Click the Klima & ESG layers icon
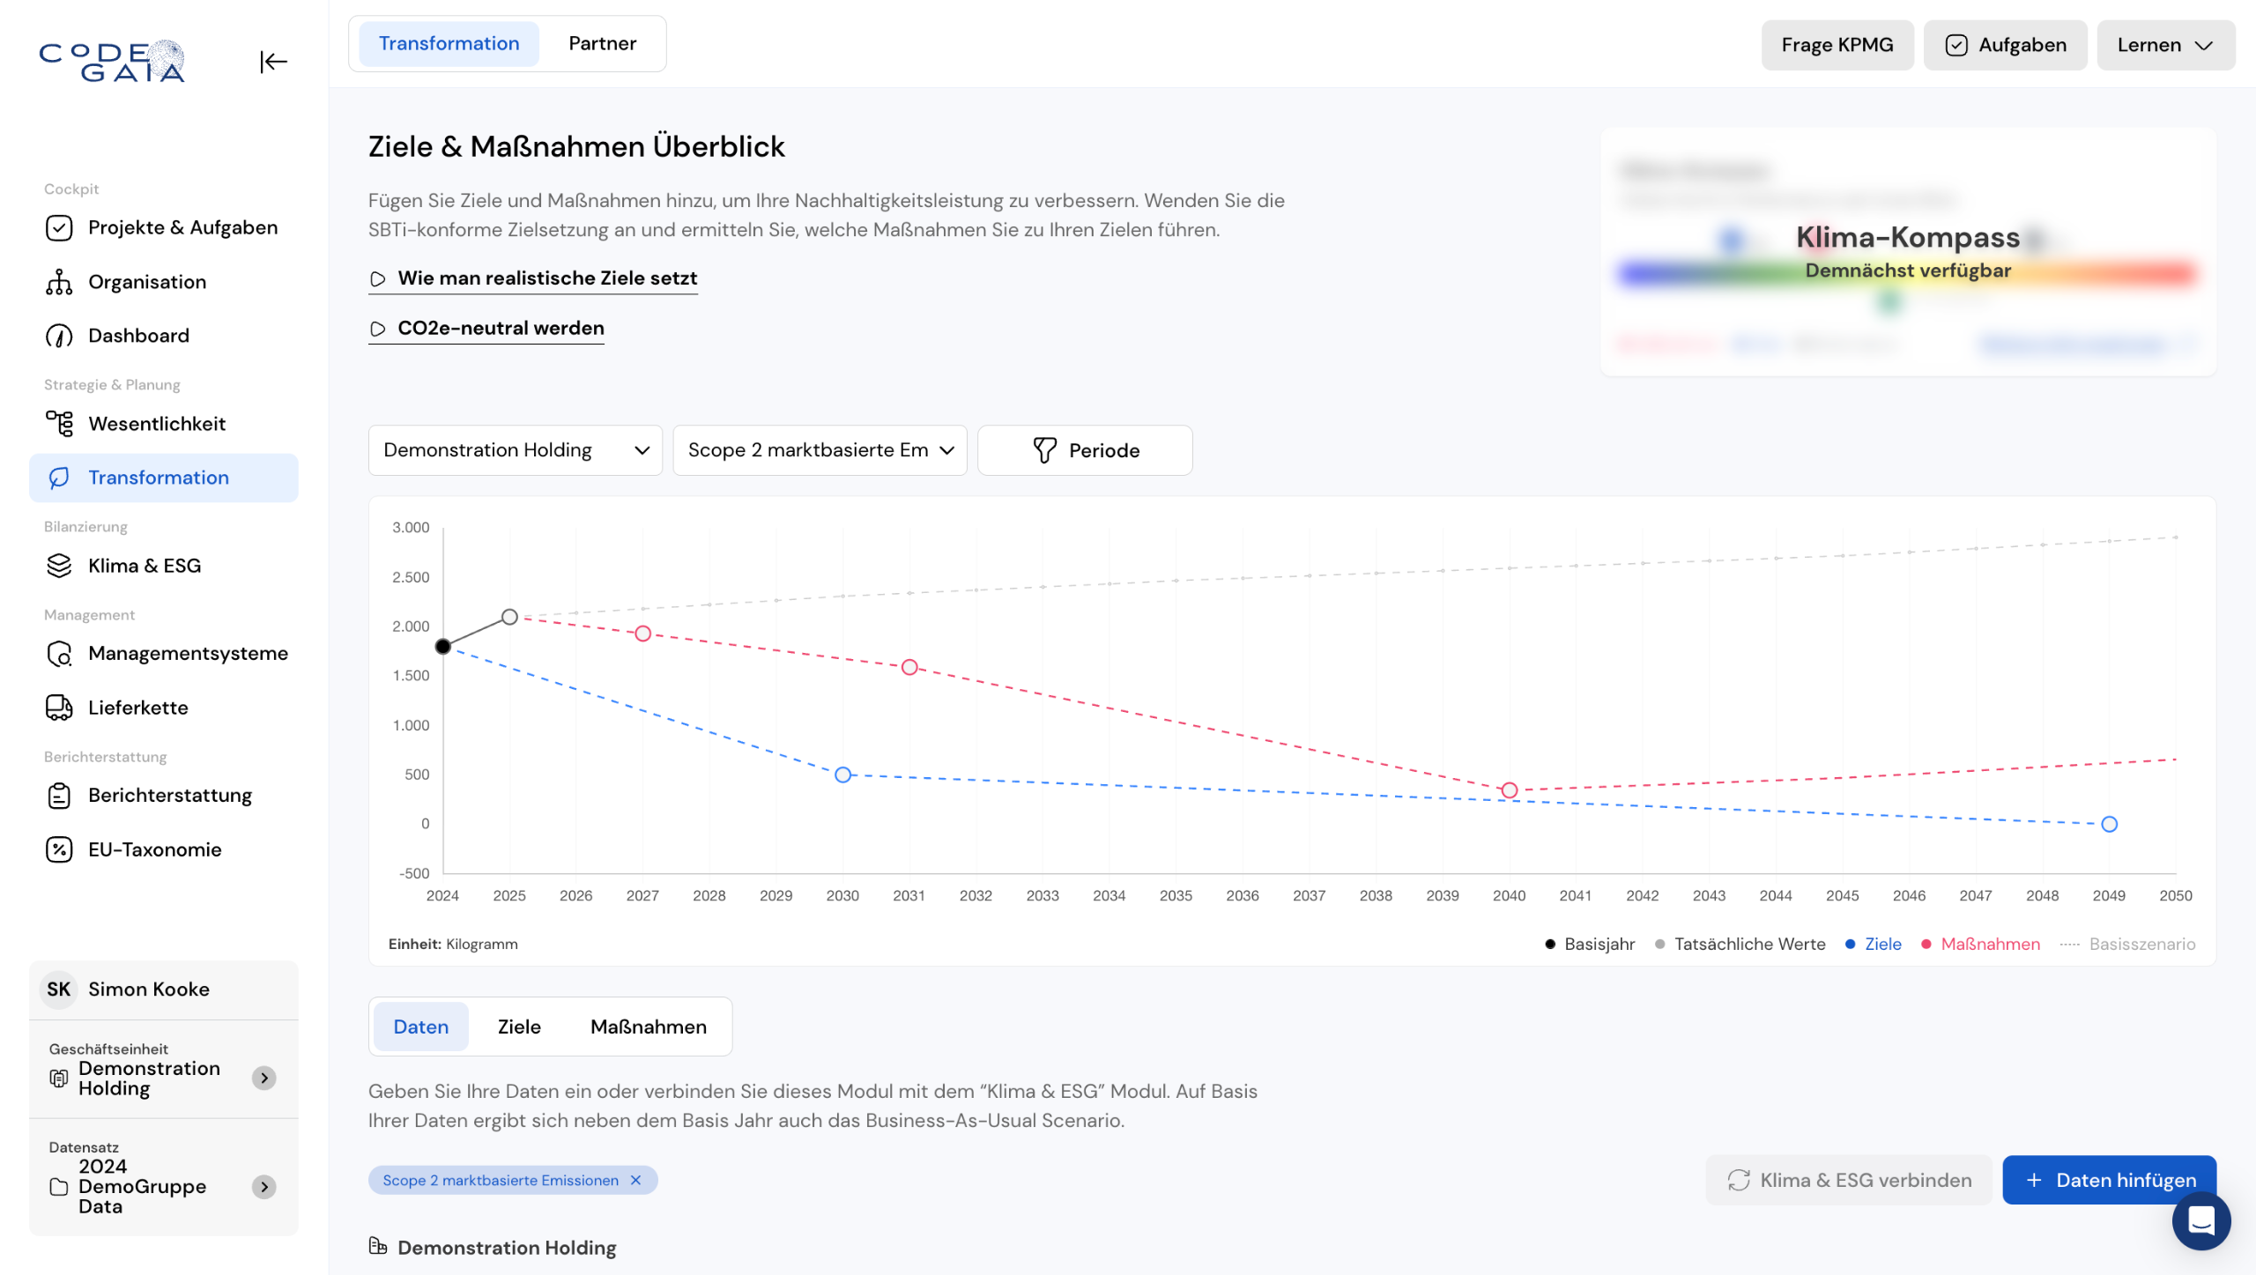Screen dimensions: 2256x1275 pos(59,566)
